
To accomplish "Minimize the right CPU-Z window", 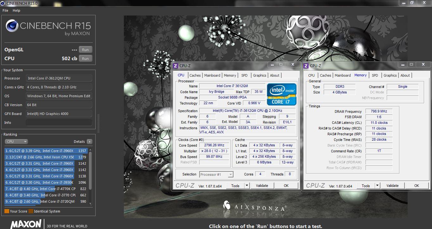I will pos(403,65).
